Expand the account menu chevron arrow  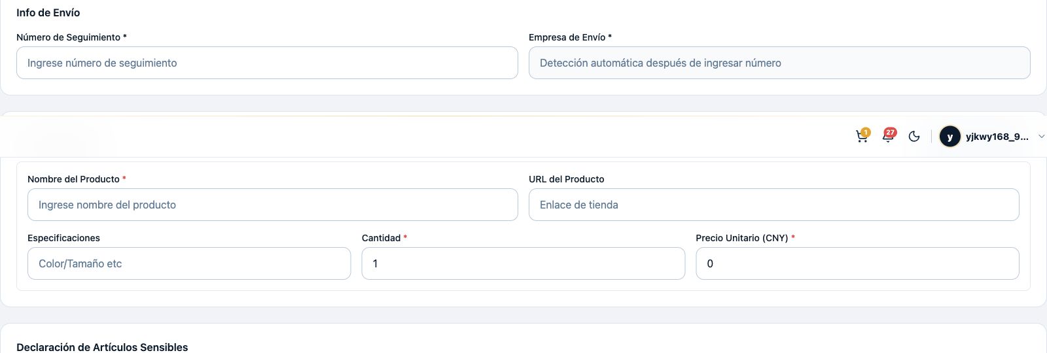click(x=1041, y=136)
